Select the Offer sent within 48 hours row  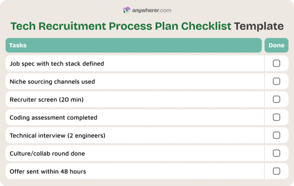(48, 171)
